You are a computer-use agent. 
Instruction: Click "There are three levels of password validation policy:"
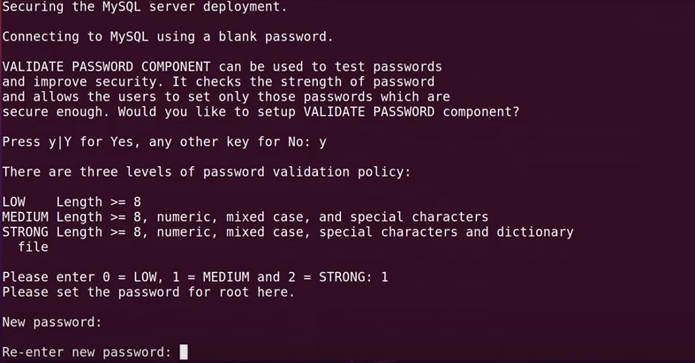pyautogui.click(x=207, y=171)
